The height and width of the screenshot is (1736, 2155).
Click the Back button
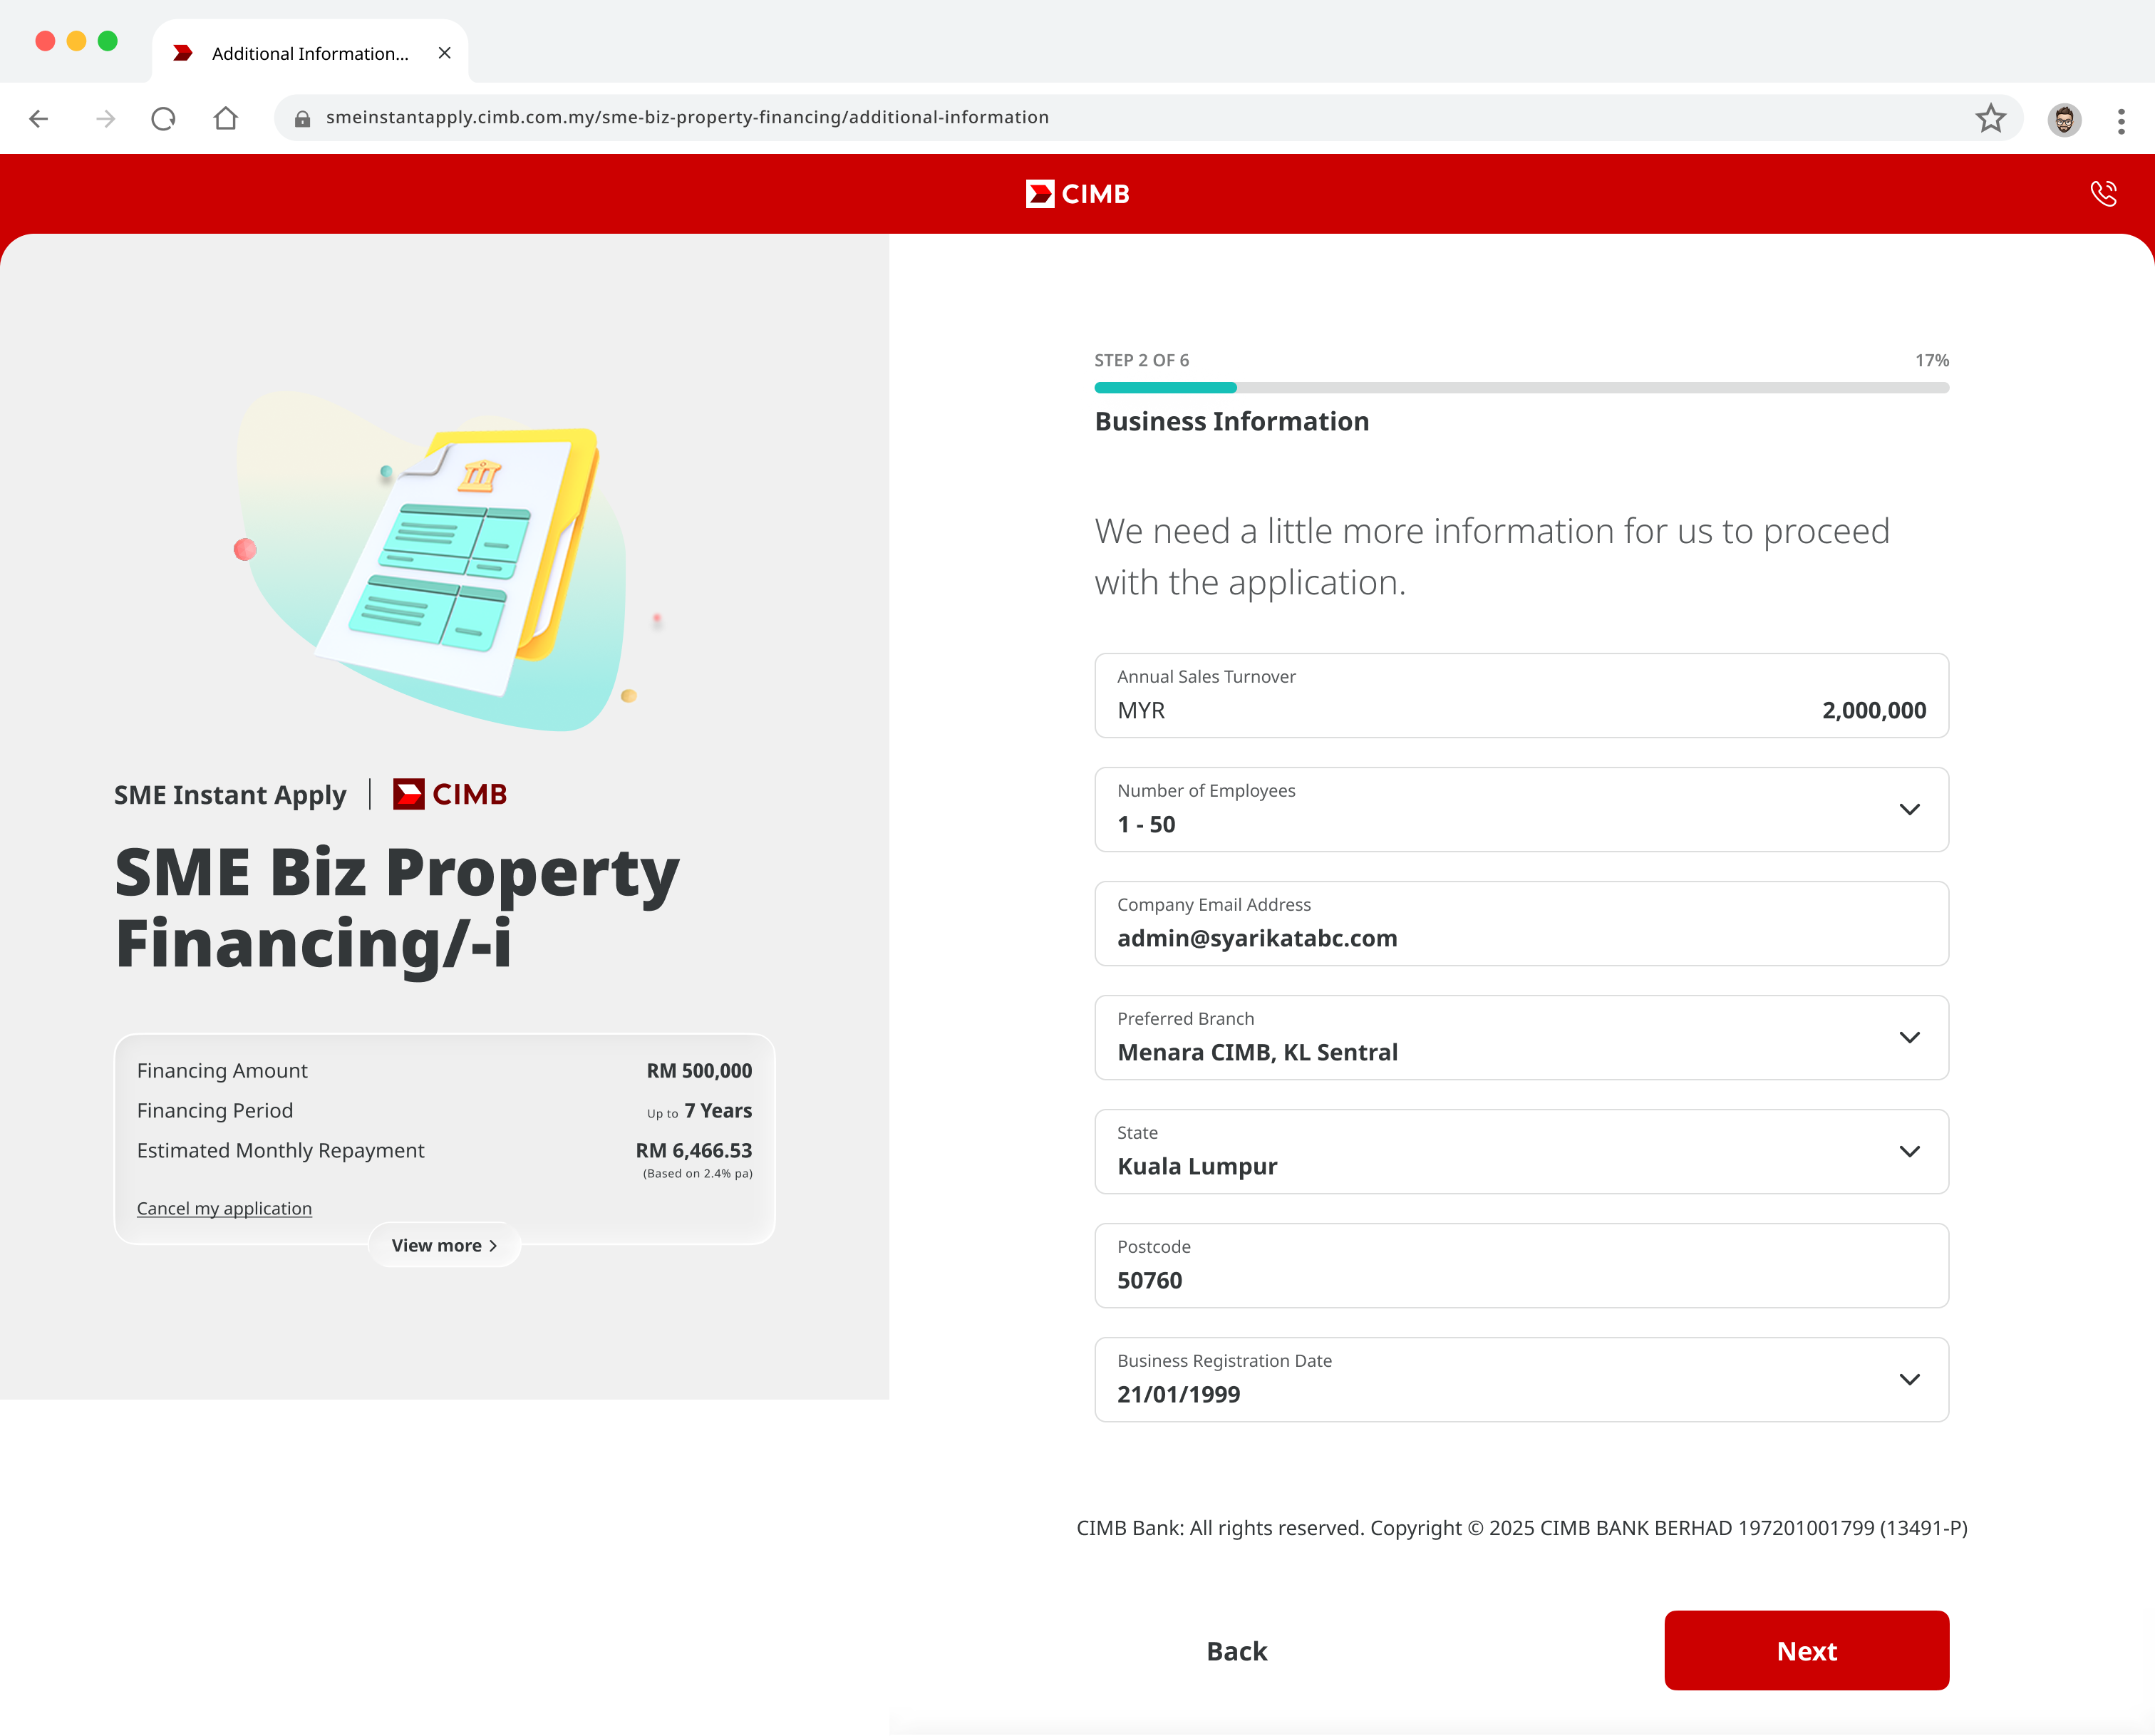point(1236,1651)
